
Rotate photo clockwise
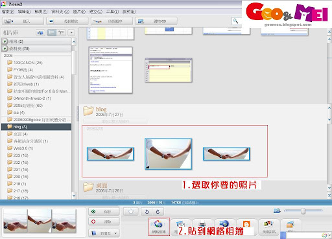click(158, 212)
